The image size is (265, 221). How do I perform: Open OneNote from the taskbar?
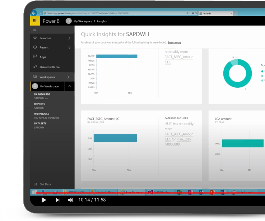(x=190, y=192)
